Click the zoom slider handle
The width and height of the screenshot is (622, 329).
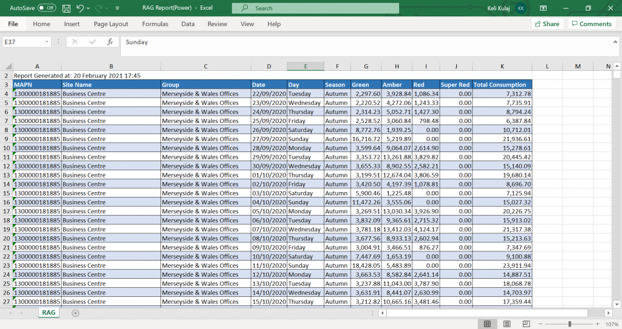(x=570, y=324)
